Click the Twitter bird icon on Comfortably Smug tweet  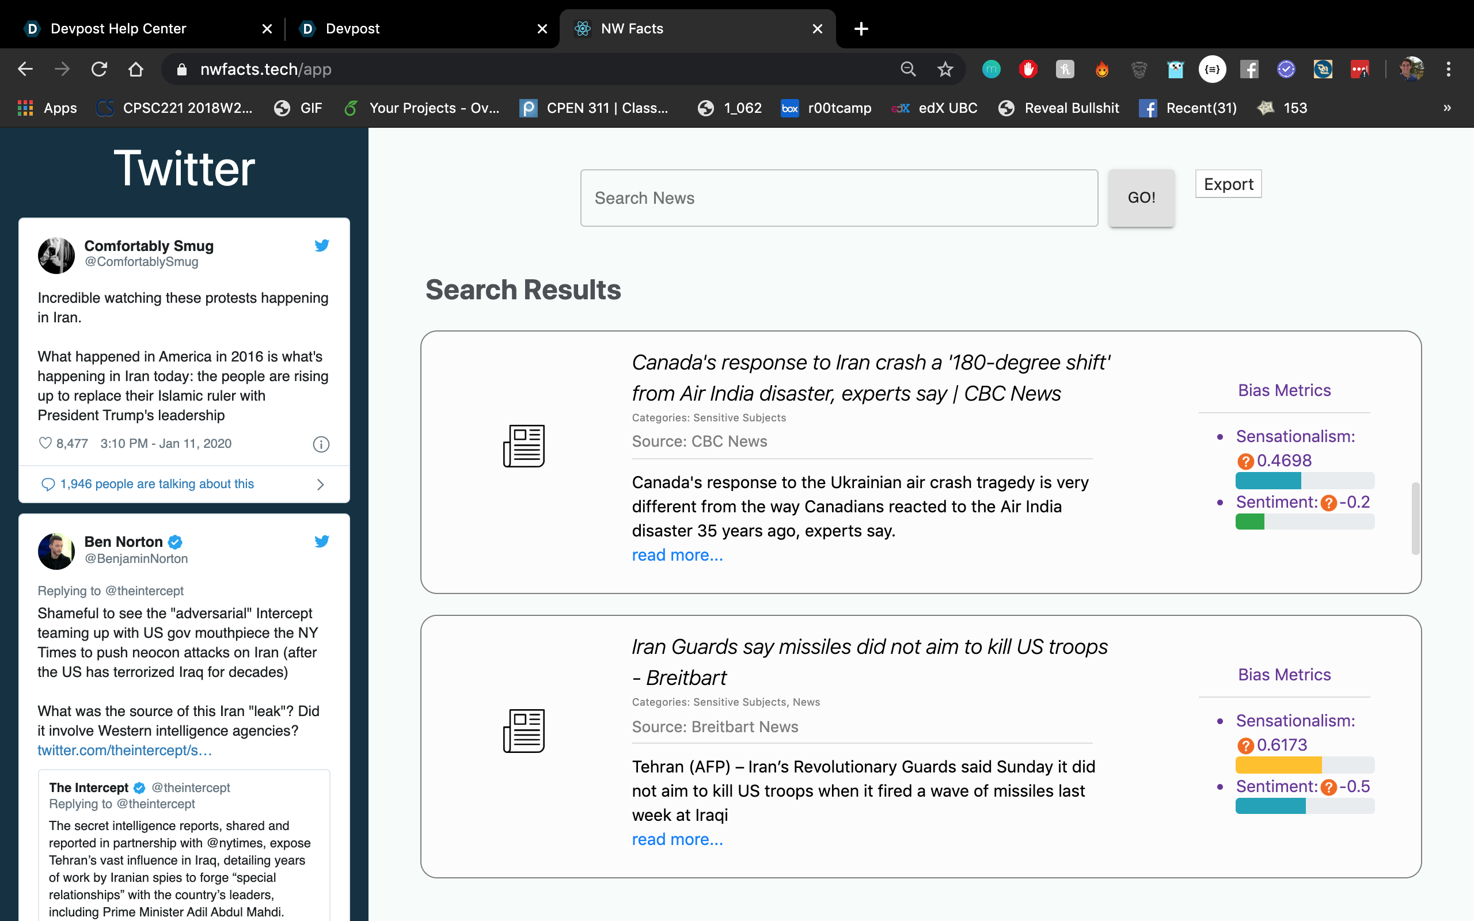(x=322, y=245)
